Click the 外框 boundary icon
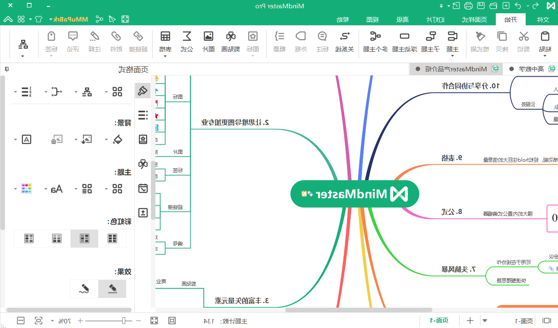Image resolution: width=558 pixels, height=328 pixels. (301, 36)
